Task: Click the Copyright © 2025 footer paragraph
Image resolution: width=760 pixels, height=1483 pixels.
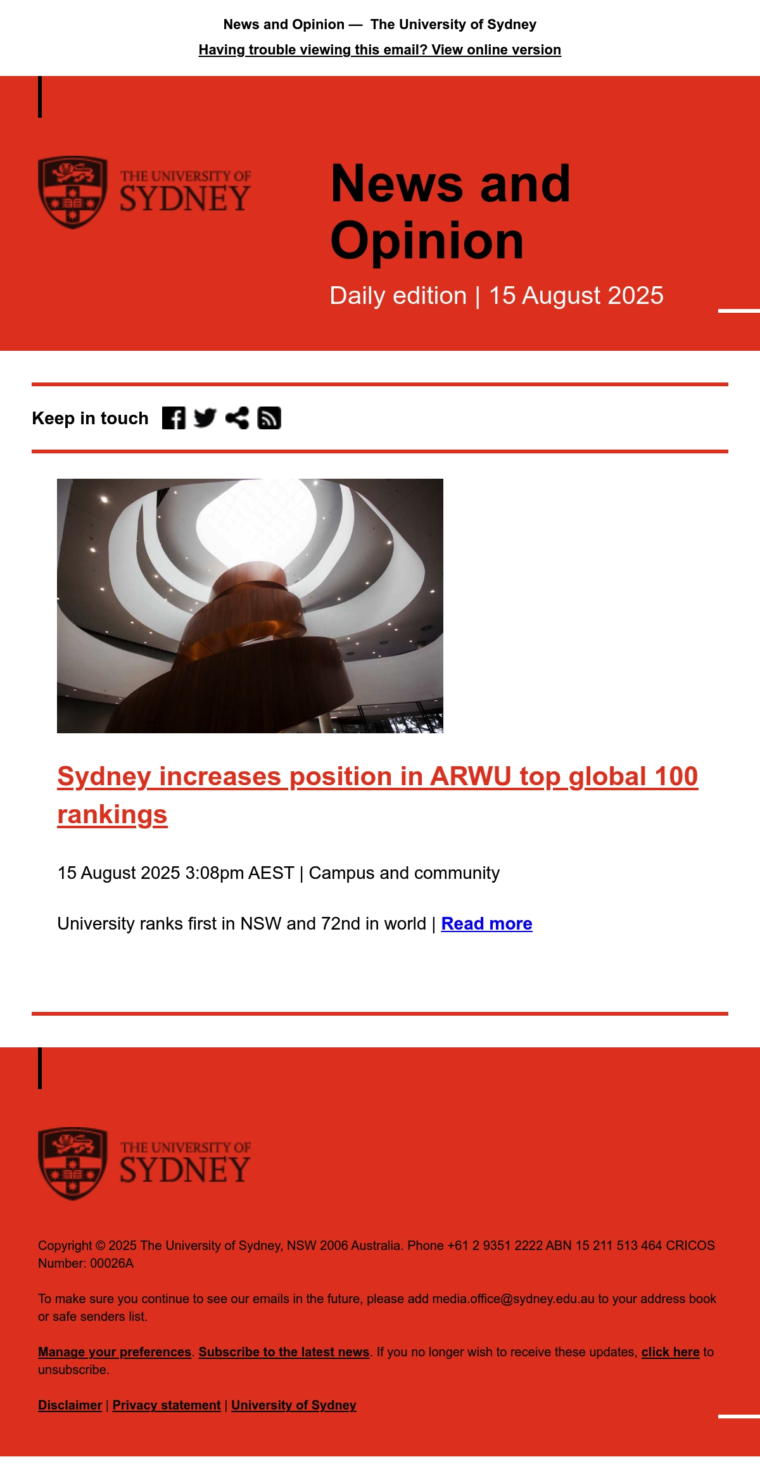Action: click(377, 1254)
